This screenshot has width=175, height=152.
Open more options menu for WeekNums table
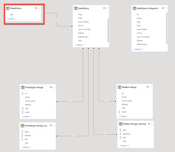[39, 8]
